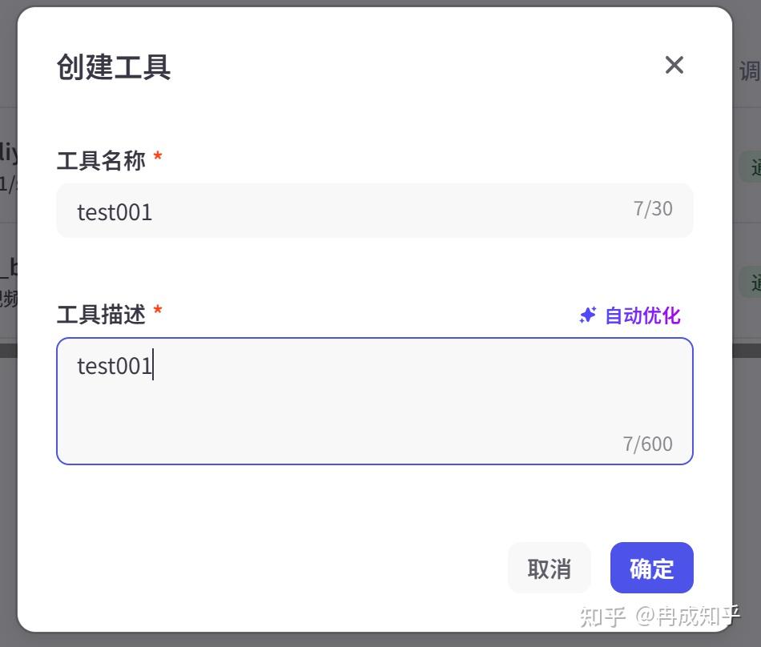The width and height of the screenshot is (761, 647).
Task: Click the 创建工具 dialog title
Action: 114,66
